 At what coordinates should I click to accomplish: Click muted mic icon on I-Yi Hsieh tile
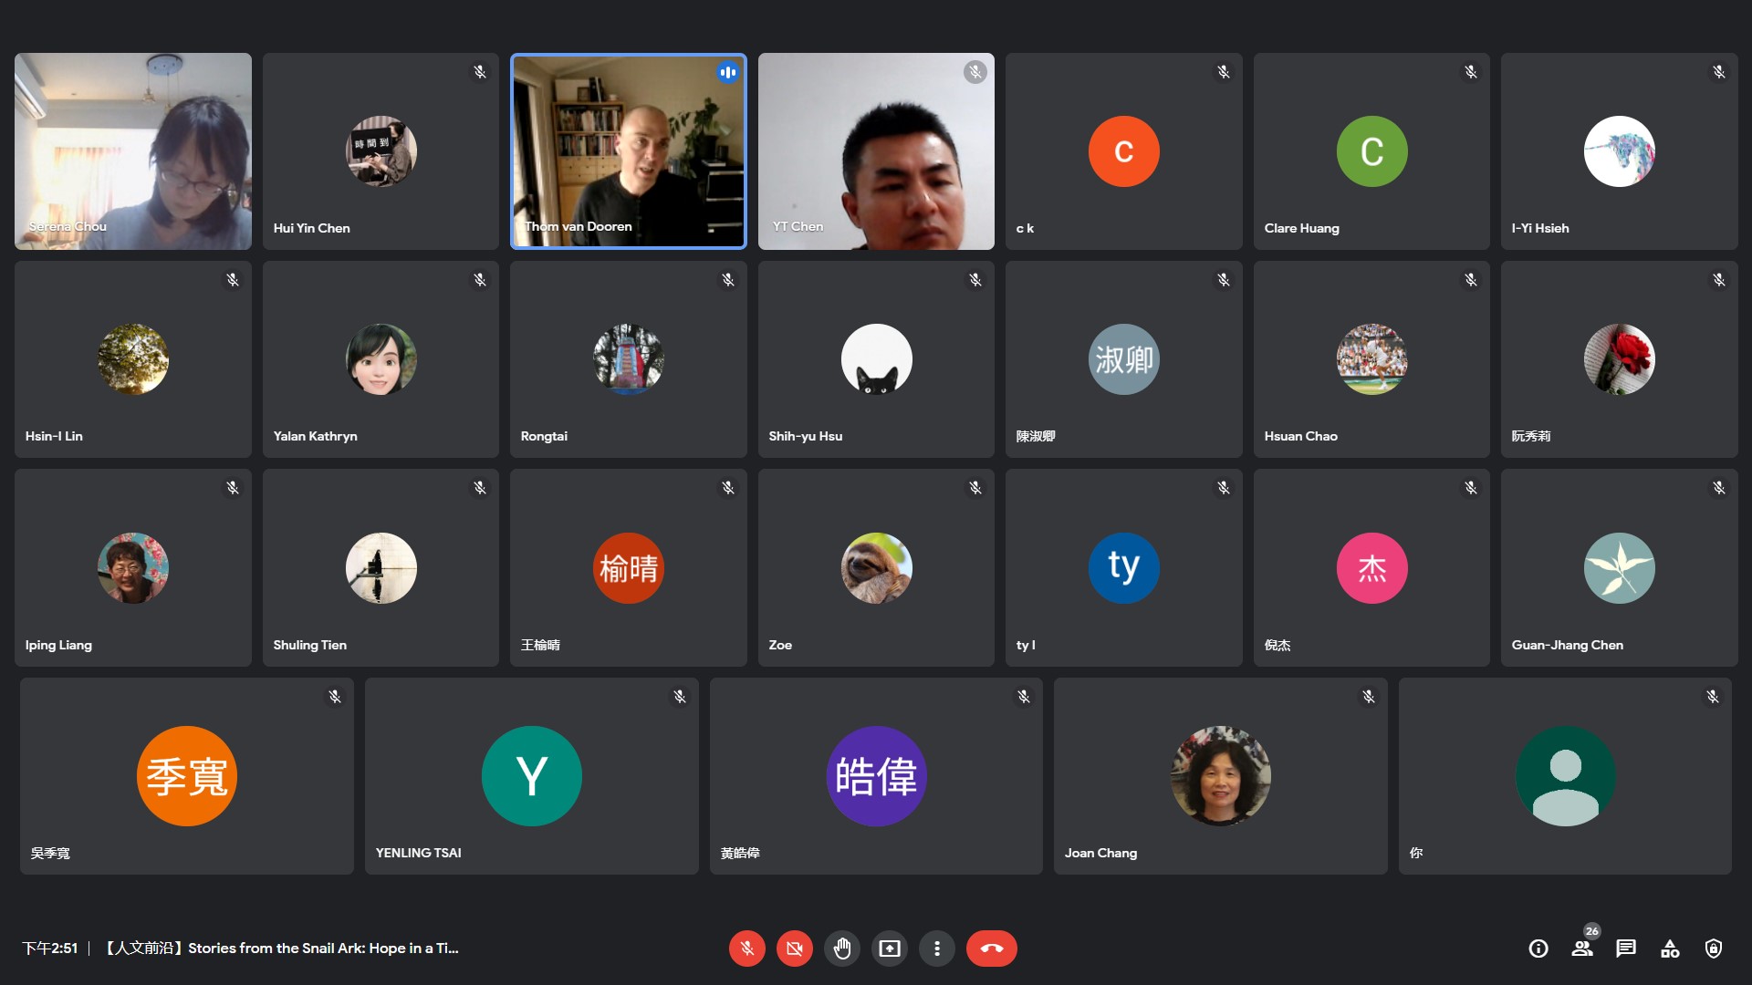[1719, 72]
